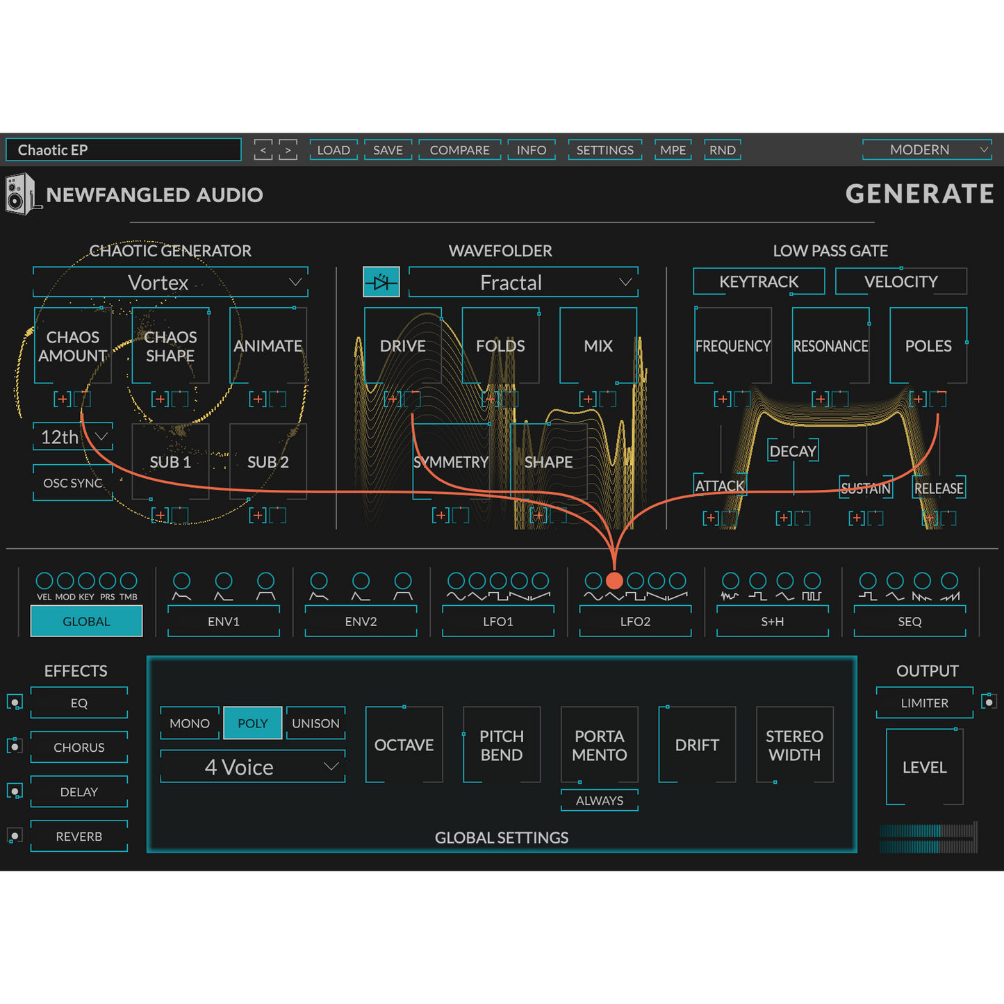Click the COMPARE button

[459, 150]
